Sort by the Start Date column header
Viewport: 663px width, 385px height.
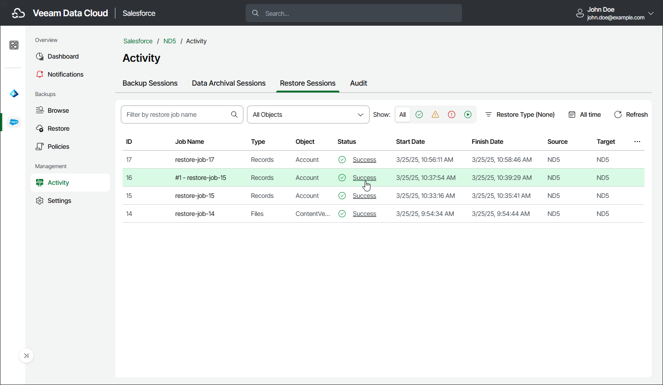pyautogui.click(x=410, y=142)
